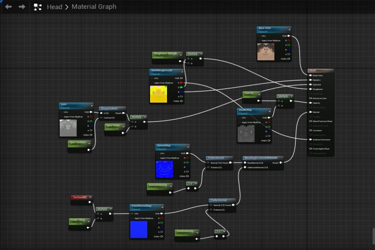Image resolution: width=375 pixels, height=250 pixels.
Task: Click the blue DetailNormalMap texture preview
Action: pos(139,230)
